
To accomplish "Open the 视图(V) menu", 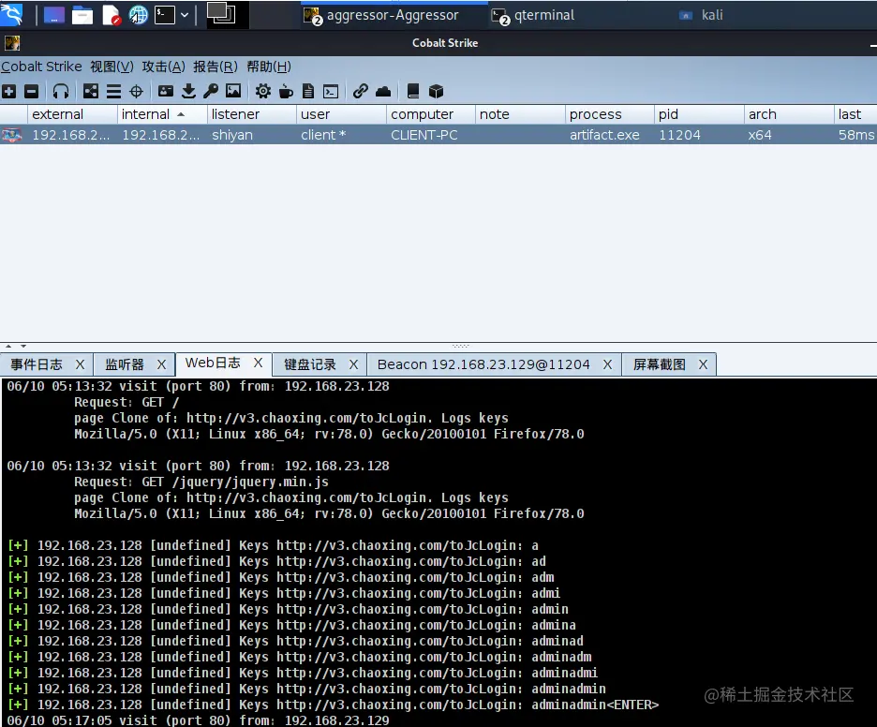I will (x=111, y=67).
